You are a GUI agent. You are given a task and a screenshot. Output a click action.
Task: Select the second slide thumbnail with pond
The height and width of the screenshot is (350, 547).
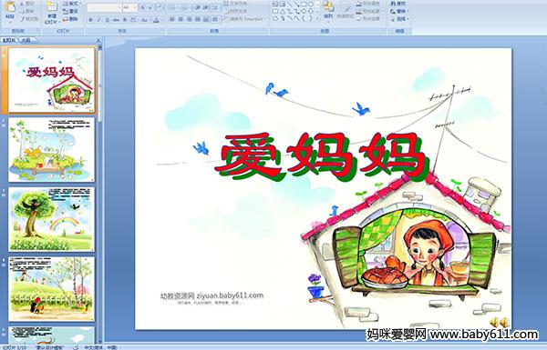(x=51, y=150)
